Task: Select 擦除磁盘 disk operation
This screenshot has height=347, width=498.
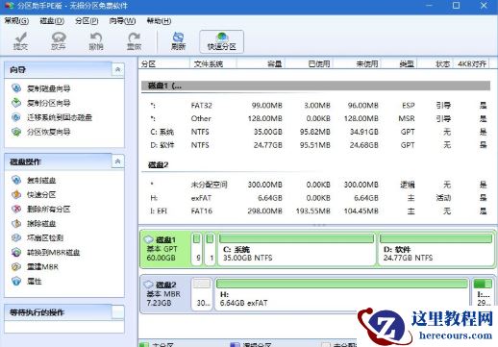Action: (34, 223)
